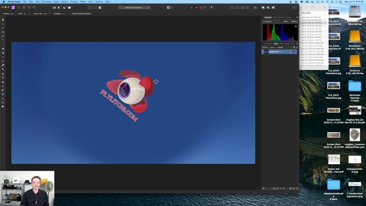Select the Airstream Damage folder
This screenshot has width=366, height=206.
(x=355, y=86)
